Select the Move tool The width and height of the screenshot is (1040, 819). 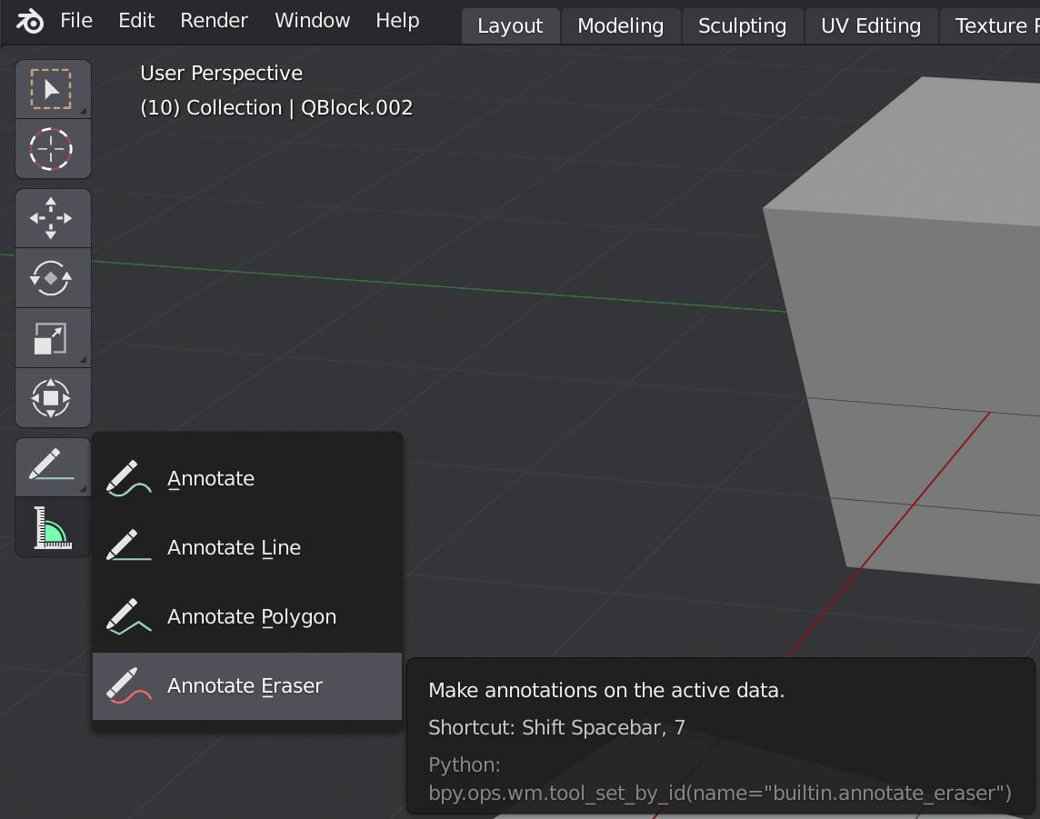tap(52, 218)
